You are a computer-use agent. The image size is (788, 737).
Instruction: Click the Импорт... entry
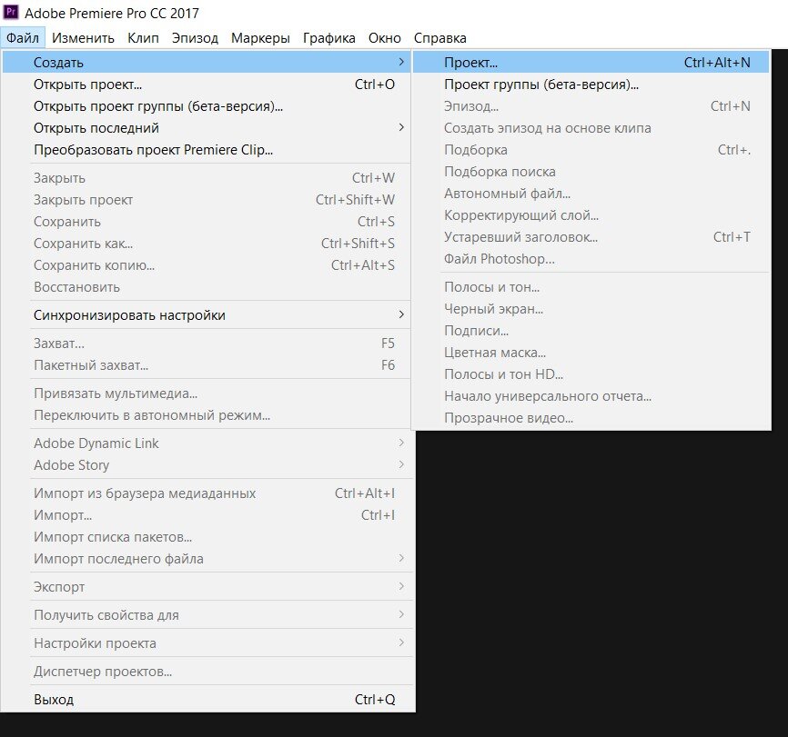[207, 515]
